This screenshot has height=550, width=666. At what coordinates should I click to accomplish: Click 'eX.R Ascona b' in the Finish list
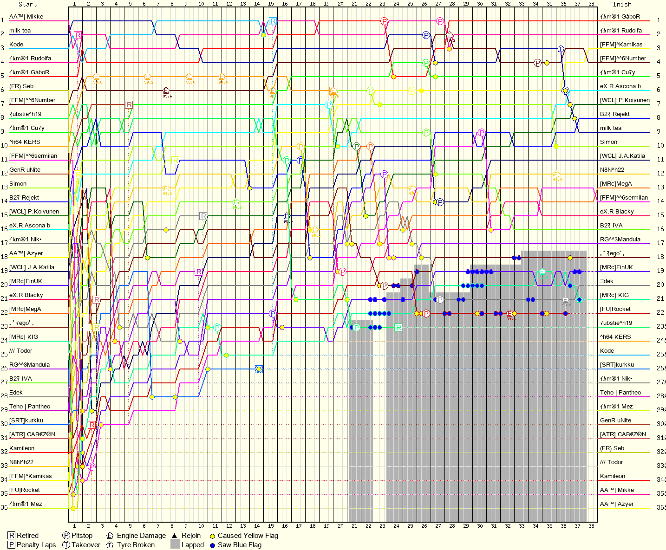[620, 86]
